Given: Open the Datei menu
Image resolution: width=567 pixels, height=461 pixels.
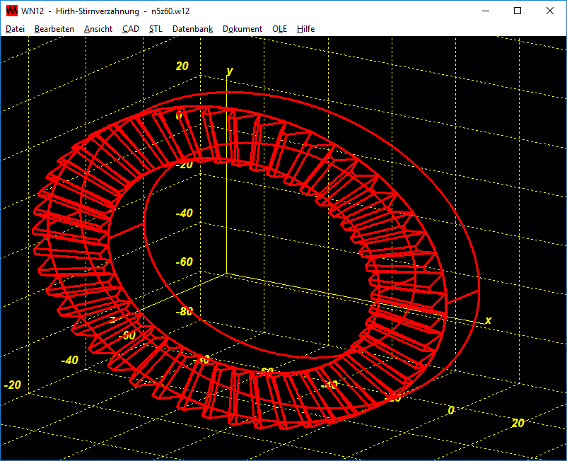Looking at the screenshot, I should (15, 29).
